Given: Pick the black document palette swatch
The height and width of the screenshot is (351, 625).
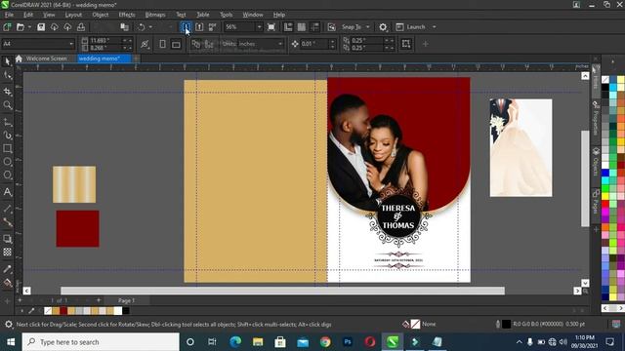Looking at the screenshot, I should click(126, 311).
